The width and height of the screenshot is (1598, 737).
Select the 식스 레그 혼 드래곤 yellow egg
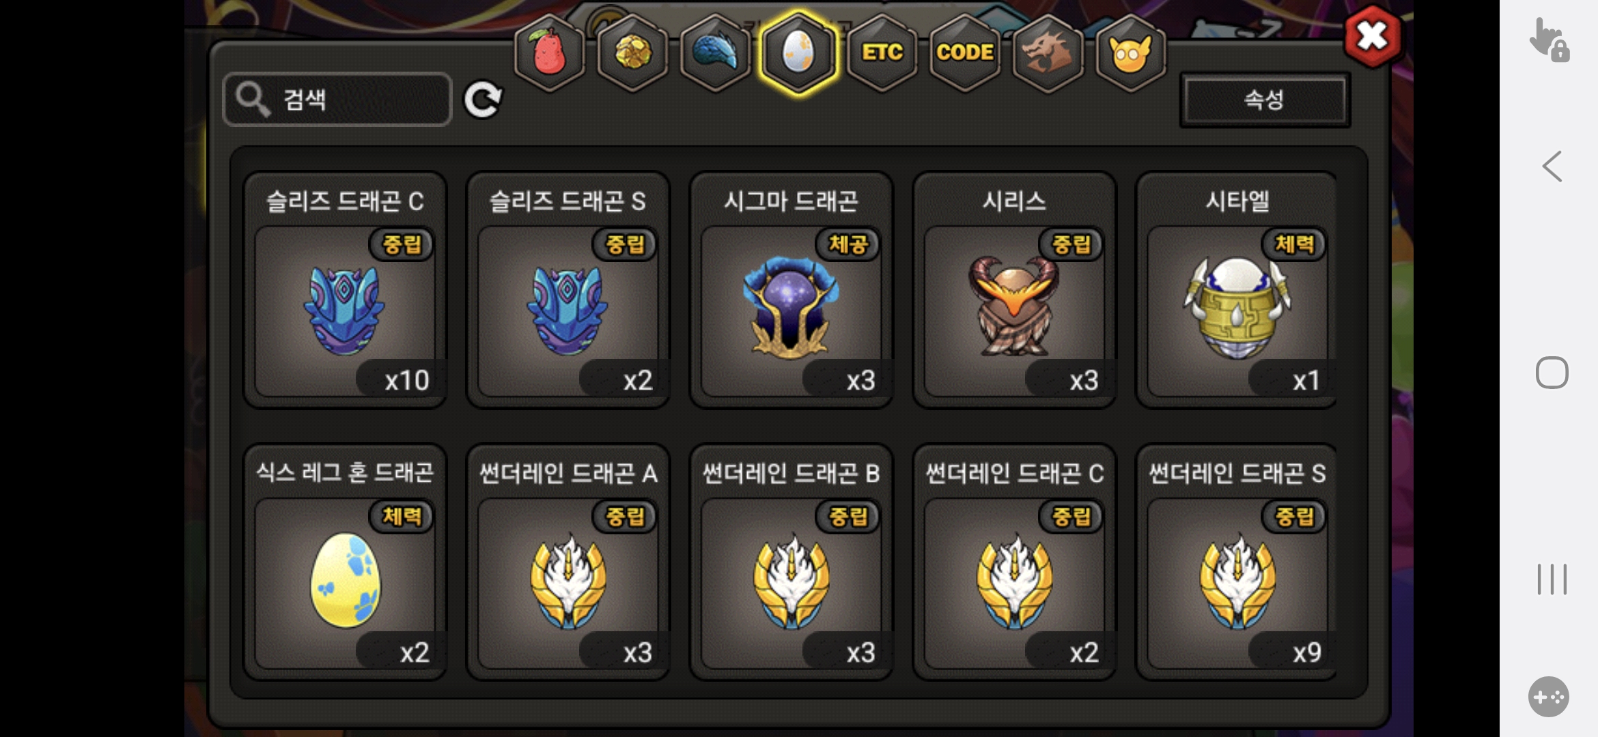pyautogui.click(x=345, y=562)
